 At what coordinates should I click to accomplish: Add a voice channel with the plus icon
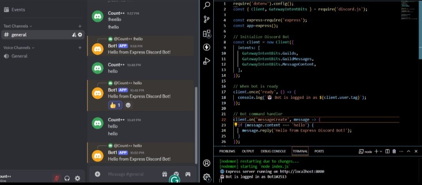click(80, 48)
